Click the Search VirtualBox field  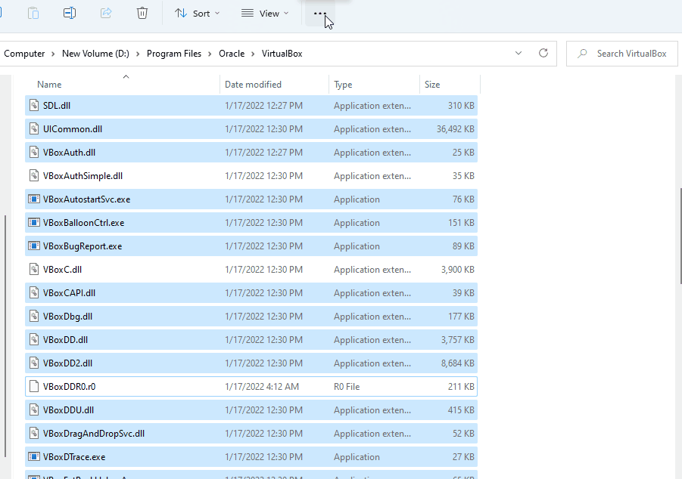[631, 54]
